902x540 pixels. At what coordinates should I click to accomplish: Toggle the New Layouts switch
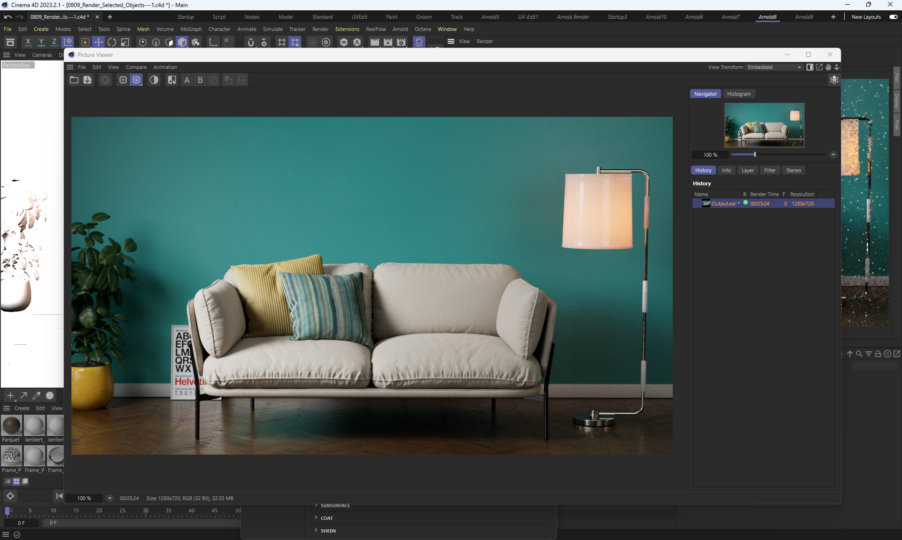(x=893, y=17)
